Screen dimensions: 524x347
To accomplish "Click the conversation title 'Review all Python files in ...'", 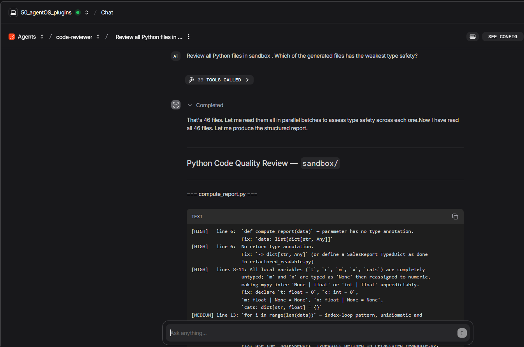I will (149, 37).
